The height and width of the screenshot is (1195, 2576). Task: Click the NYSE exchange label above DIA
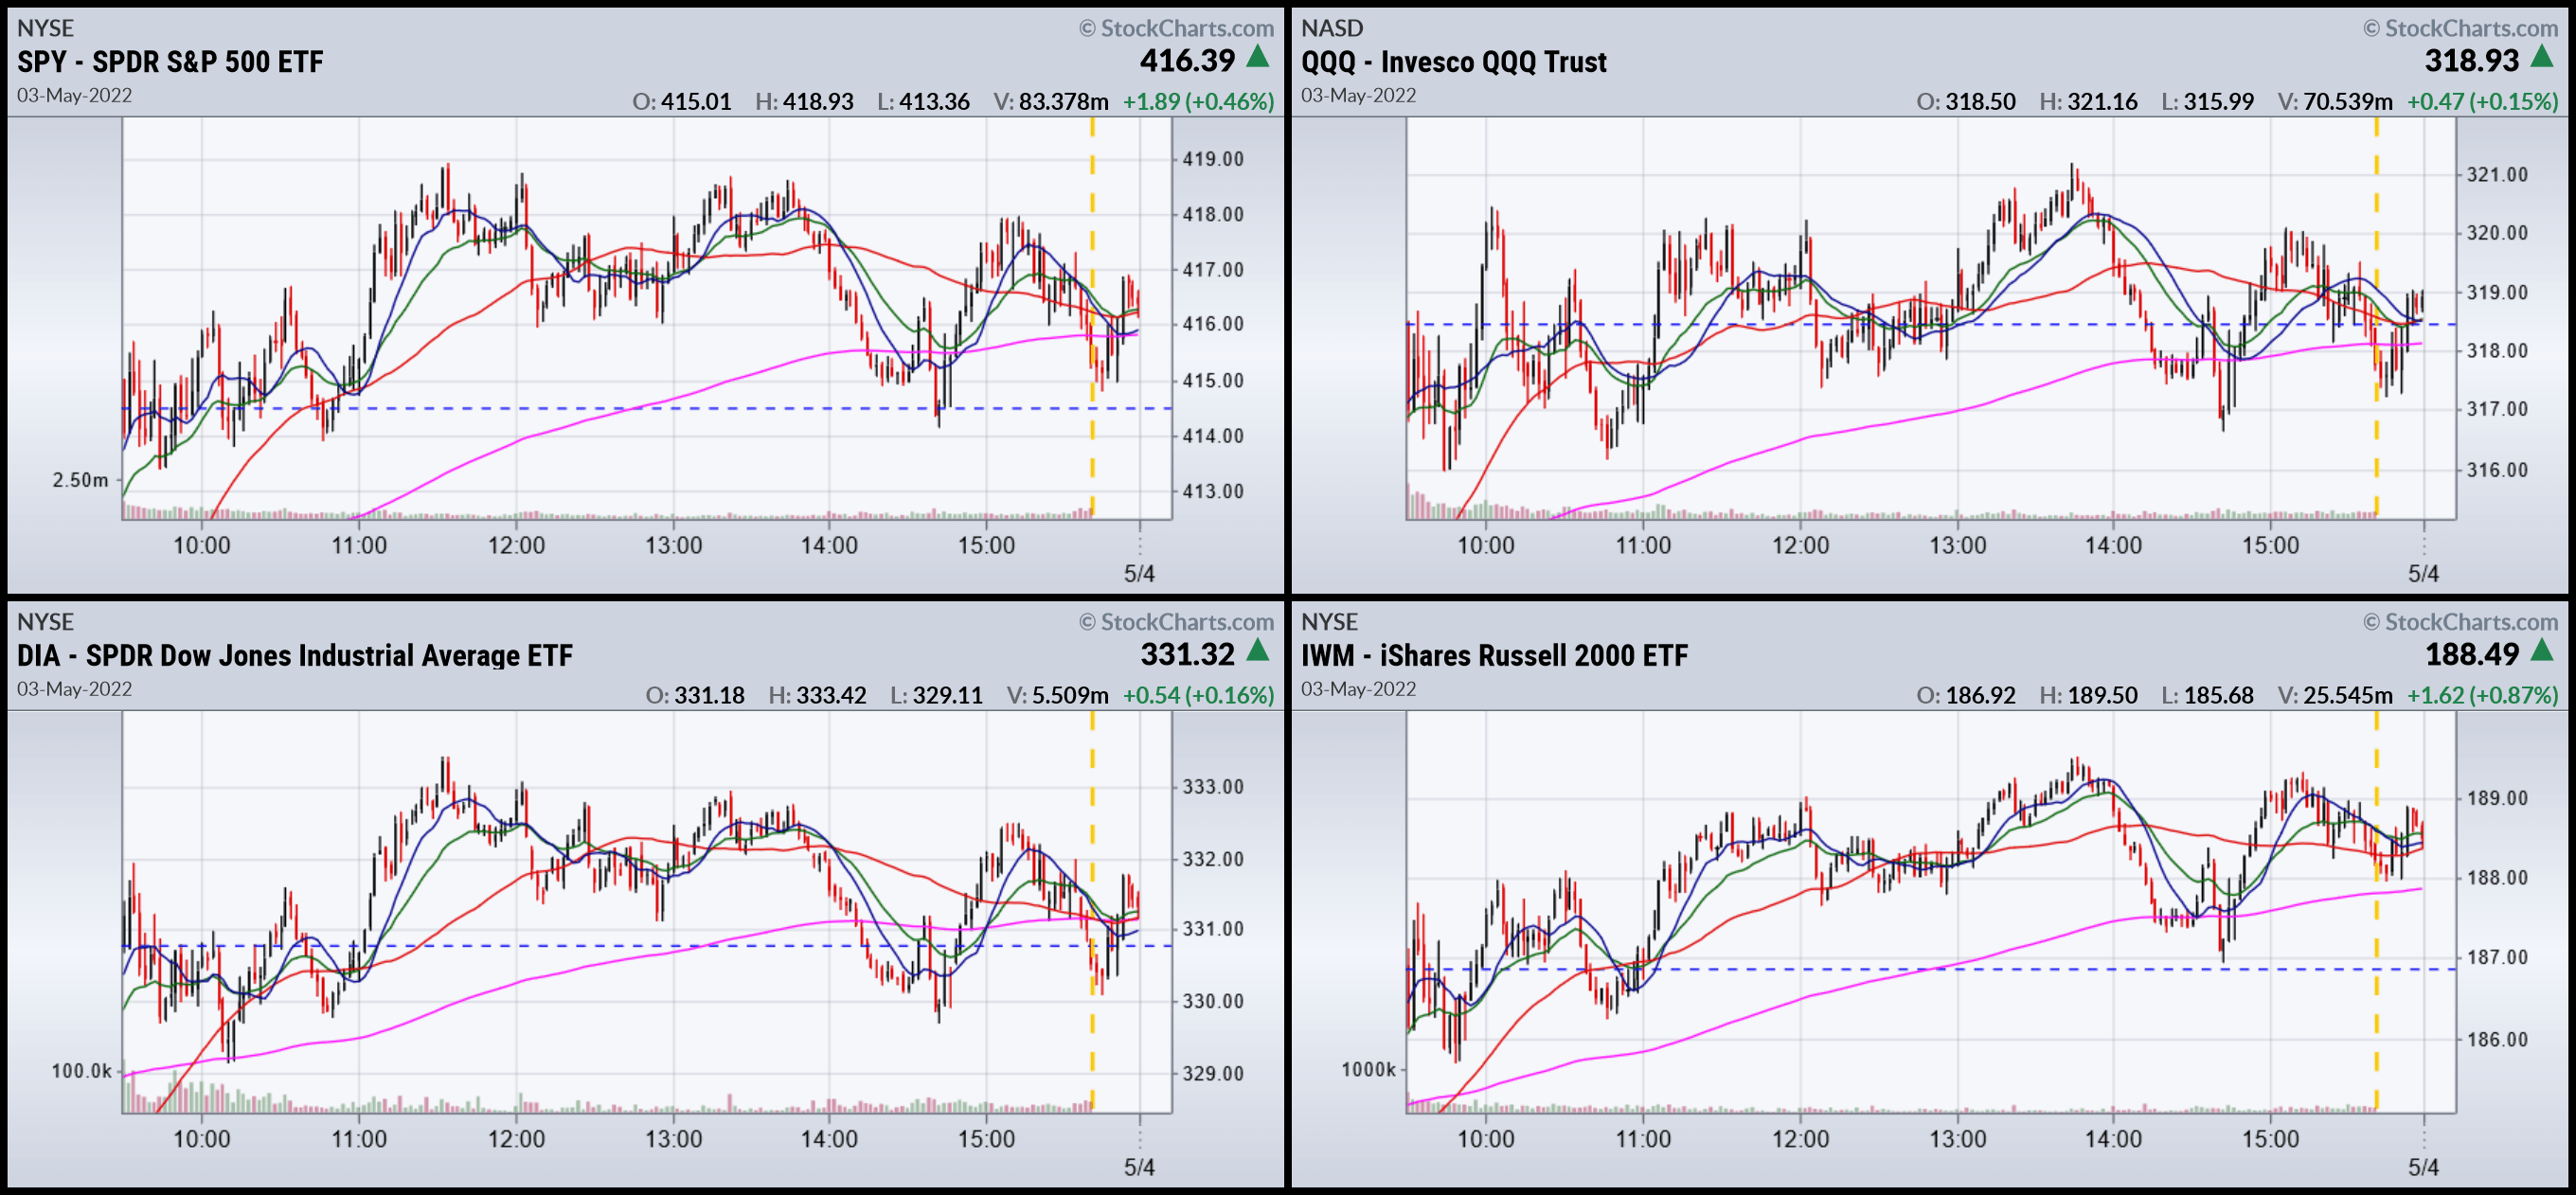tap(45, 621)
